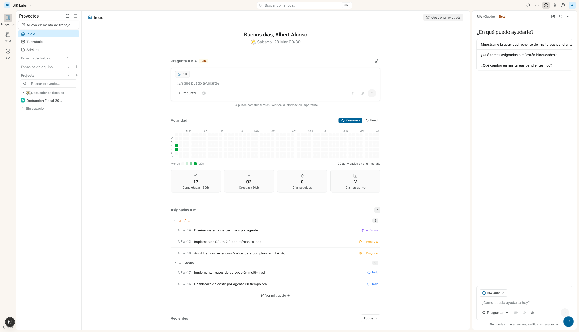The width and height of the screenshot is (579, 332).
Task: Open help question mark icon
Action: point(562,5)
